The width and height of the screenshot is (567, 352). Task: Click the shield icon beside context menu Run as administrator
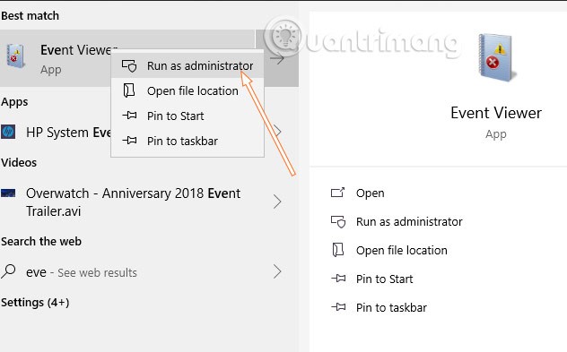coord(129,65)
